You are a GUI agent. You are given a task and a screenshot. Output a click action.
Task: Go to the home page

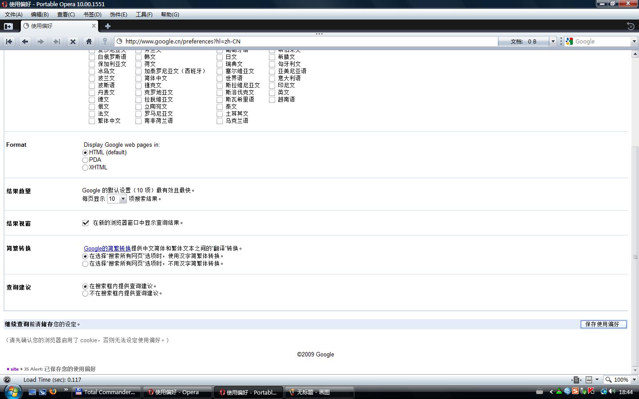tap(89, 41)
